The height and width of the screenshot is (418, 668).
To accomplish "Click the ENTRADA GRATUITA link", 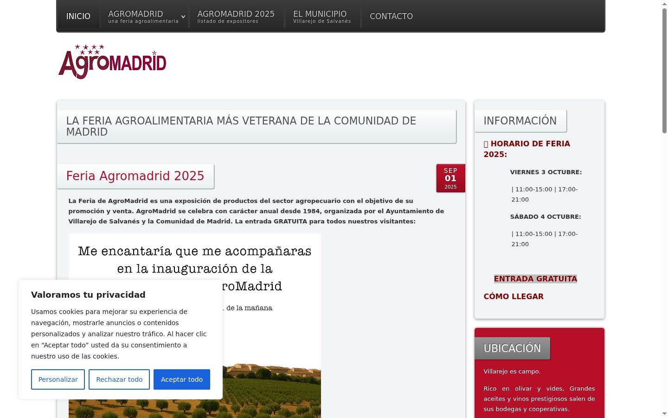I will tap(535, 279).
